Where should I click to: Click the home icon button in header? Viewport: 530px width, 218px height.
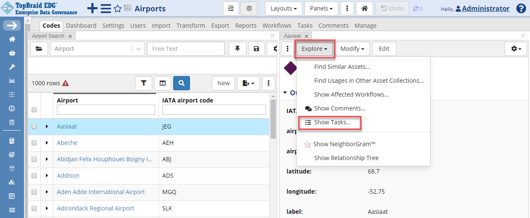coord(364,8)
